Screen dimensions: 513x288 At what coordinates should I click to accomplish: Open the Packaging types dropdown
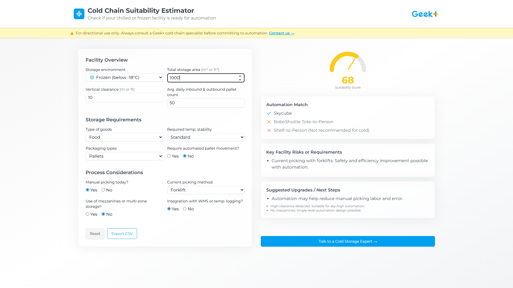click(x=124, y=156)
